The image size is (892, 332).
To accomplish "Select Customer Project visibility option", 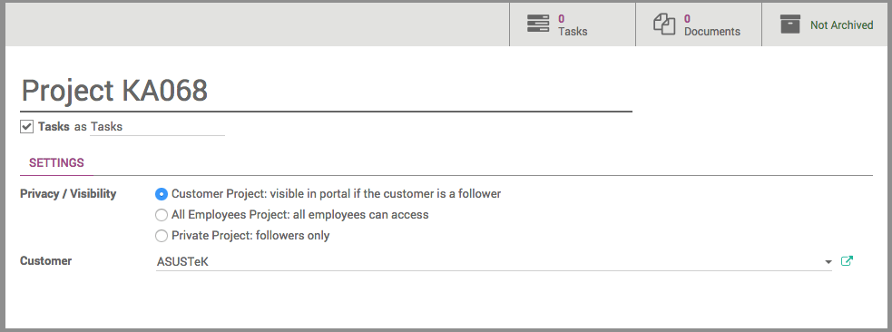I will (162, 194).
